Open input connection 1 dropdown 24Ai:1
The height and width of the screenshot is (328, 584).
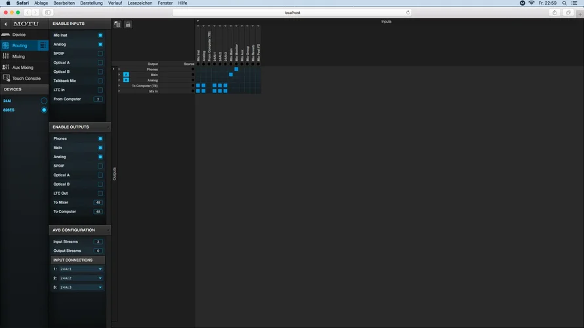click(81, 269)
